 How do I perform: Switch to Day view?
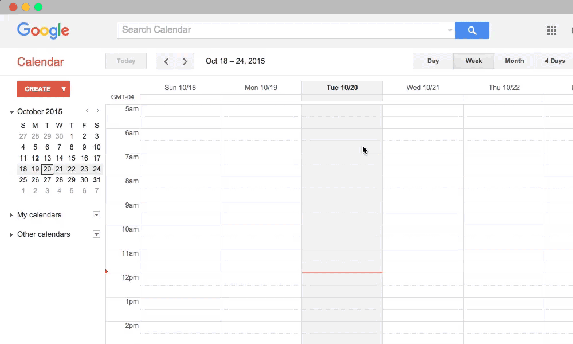[x=433, y=61]
